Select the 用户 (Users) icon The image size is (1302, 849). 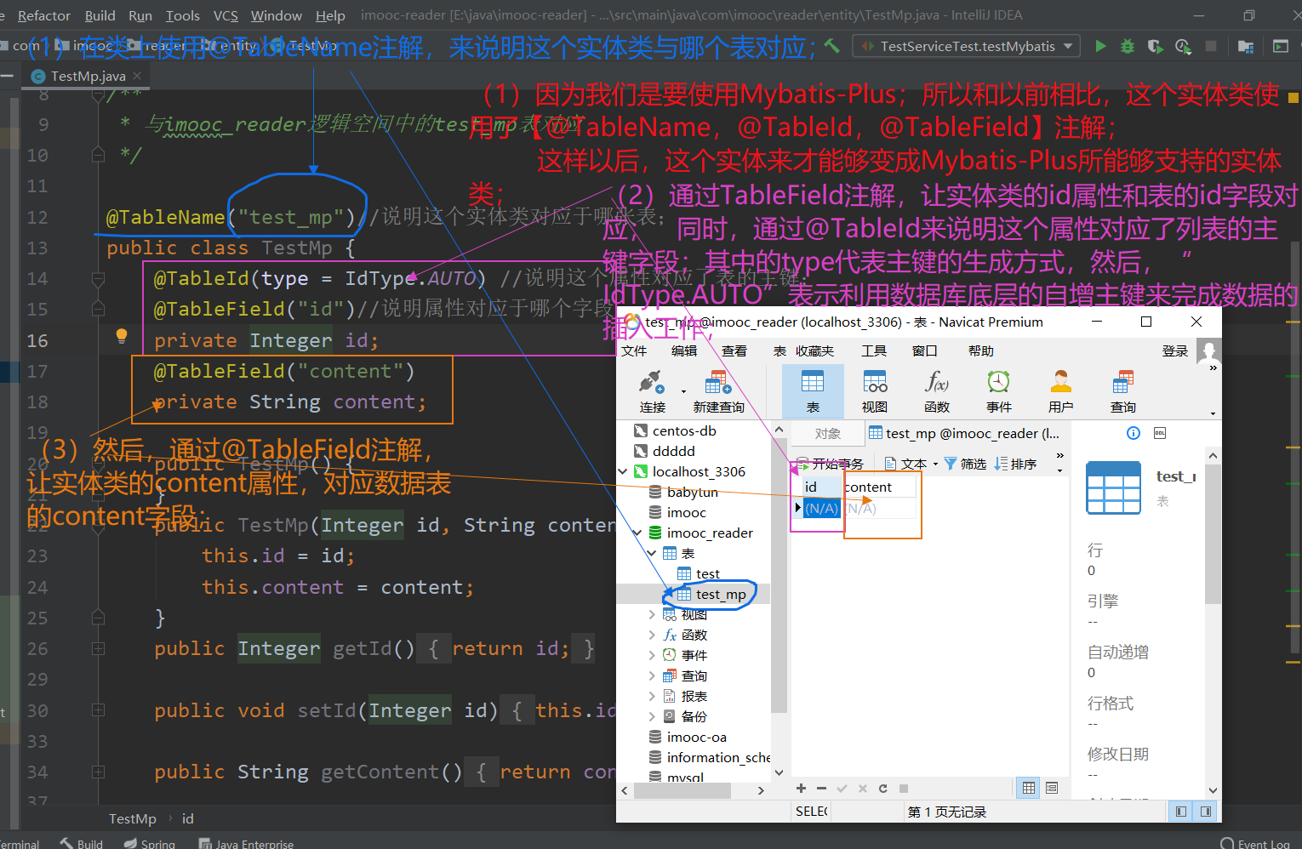1060,390
